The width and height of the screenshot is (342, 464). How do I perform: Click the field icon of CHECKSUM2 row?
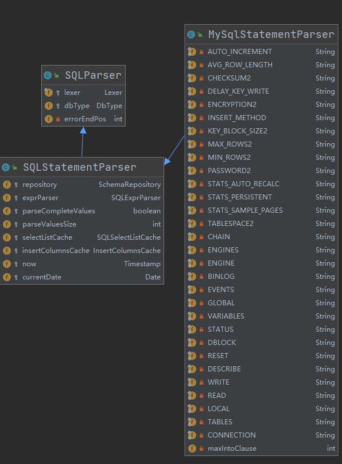pyautogui.click(x=192, y=78)
